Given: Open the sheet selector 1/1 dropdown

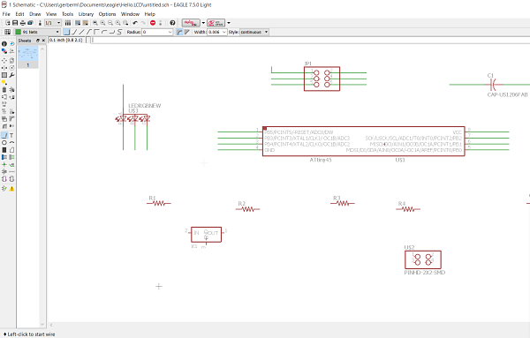Looking at the screenshot, I should coord(53,23).
